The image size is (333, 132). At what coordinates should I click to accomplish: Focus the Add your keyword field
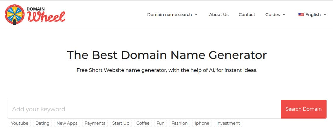click(x=144, y=109)
